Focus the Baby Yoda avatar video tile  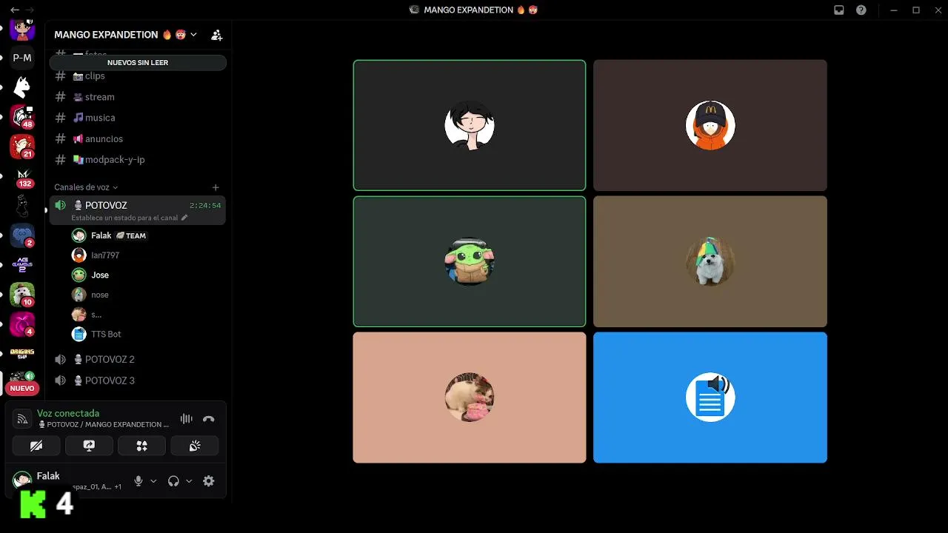pos(470,261)
